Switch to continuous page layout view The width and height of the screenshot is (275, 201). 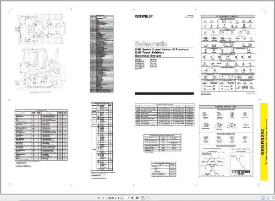[x=268, y=198]
